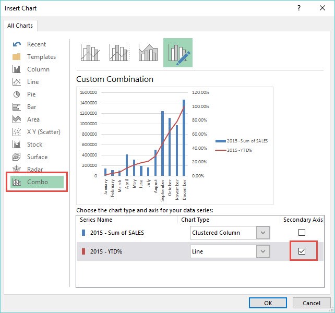Viewport: 335px width, 313px height.
Task: Enable Secondary Axis for 2015 - Sum of SALES
Action: tap(302, 232)
